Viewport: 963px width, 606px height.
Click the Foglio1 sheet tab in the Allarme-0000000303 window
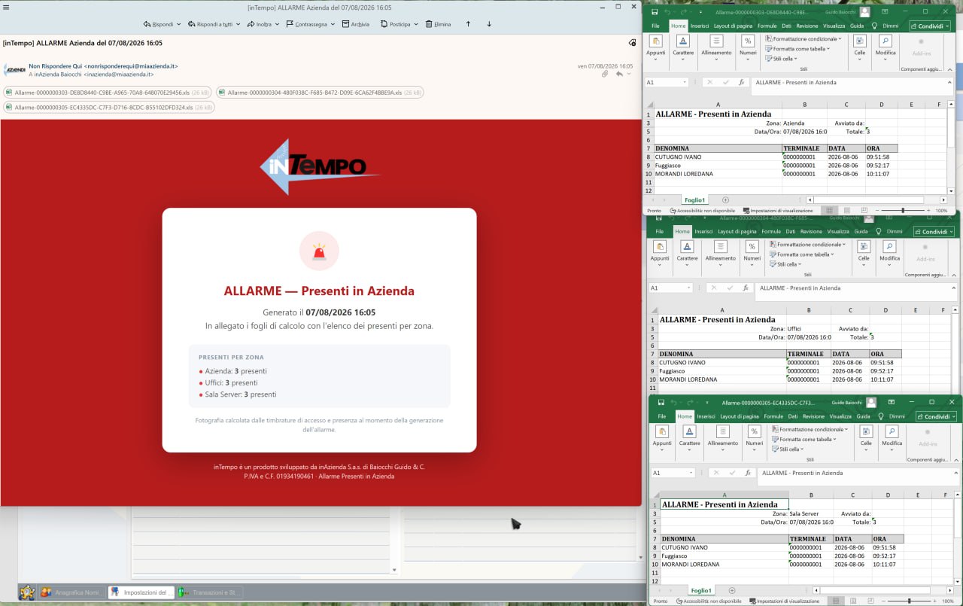click(694, 199)
